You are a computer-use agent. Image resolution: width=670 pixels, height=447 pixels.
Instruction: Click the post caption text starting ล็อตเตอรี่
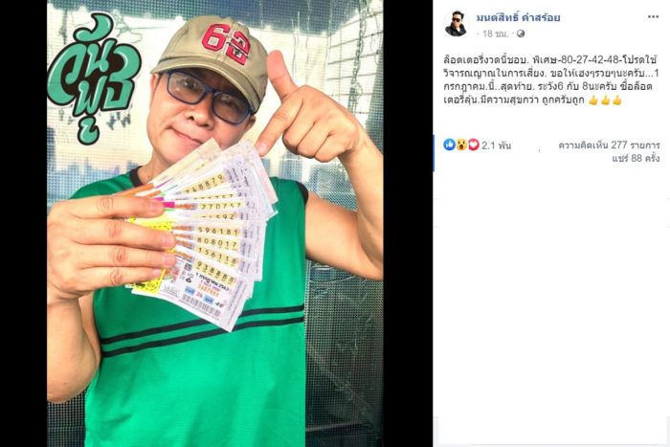550,79
